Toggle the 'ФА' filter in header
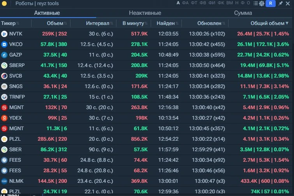The height and width of the screenshot is (196, 294). pos(185,3)
